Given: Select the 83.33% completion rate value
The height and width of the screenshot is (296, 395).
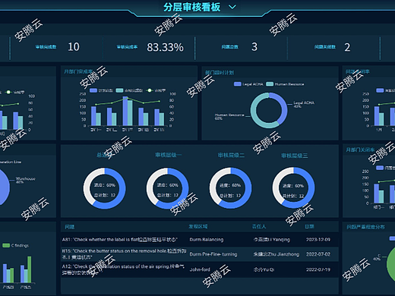Looking at the screenshot, I should click(165, 47).
